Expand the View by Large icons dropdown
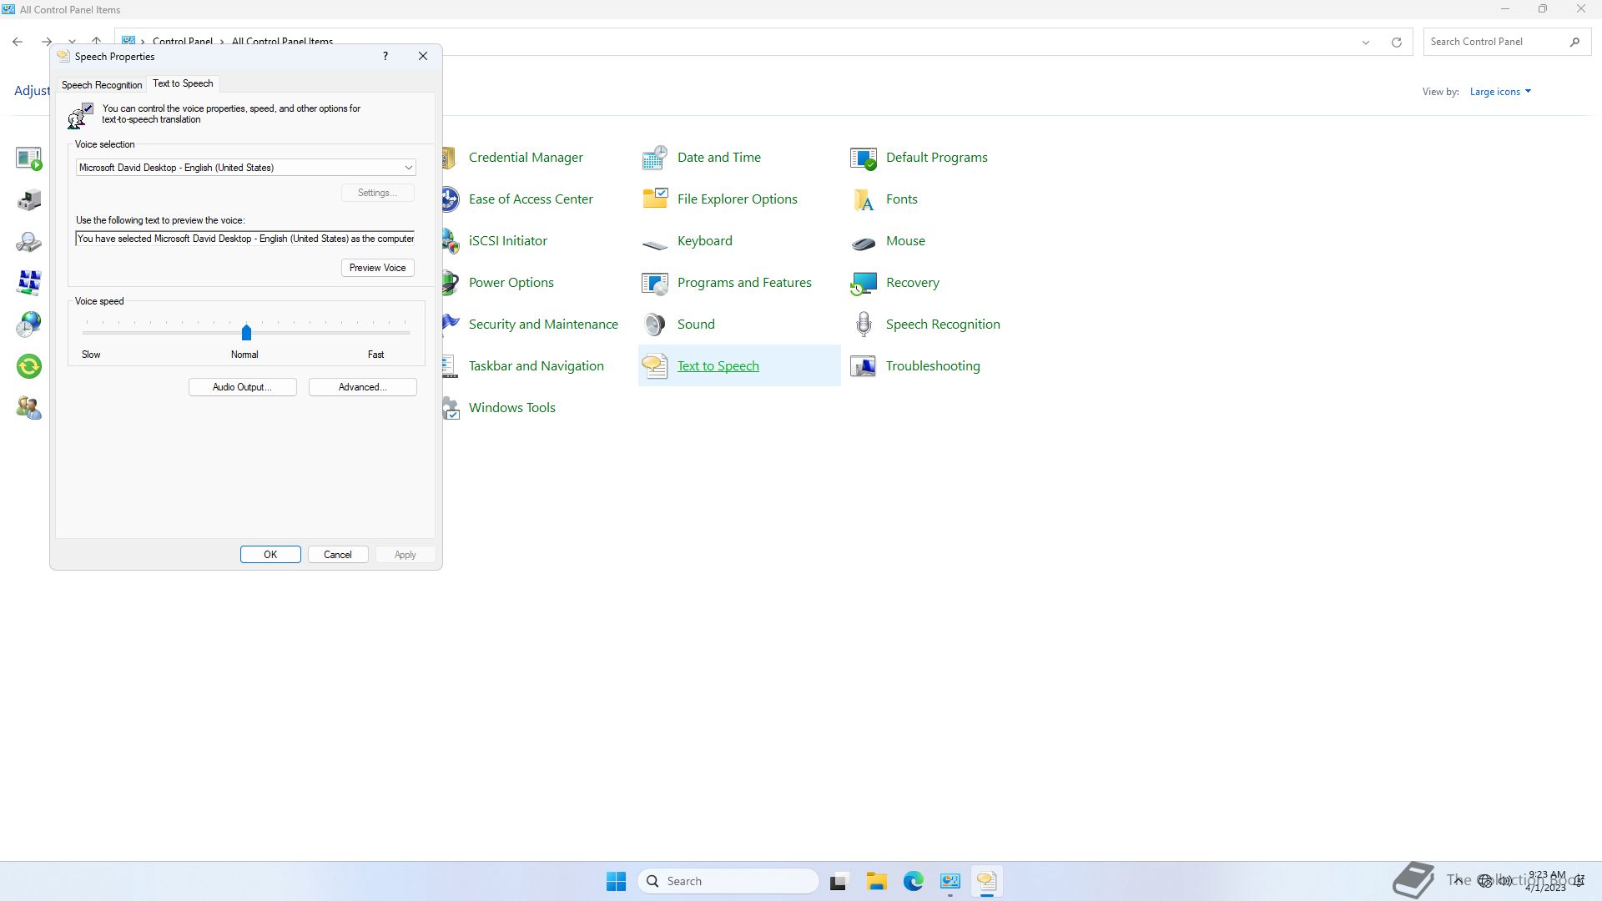Viewport: 1602px width, 901px height. pyautogui.click(x=1500, y=92)
